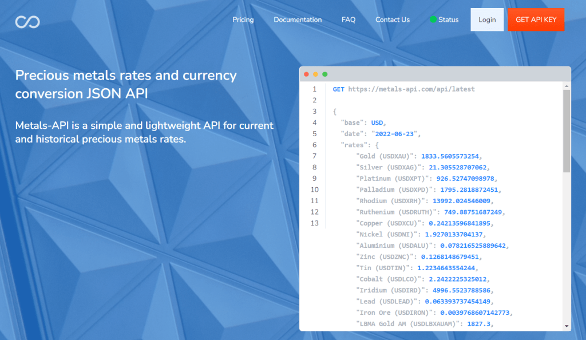Click the yellow dot in the code window title bar
The image size is (586, 340).
point(315,74)
